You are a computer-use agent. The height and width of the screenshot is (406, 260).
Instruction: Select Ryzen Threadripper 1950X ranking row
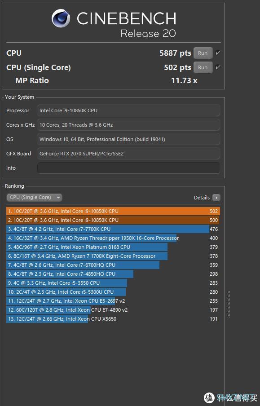[x=113, y=238]
